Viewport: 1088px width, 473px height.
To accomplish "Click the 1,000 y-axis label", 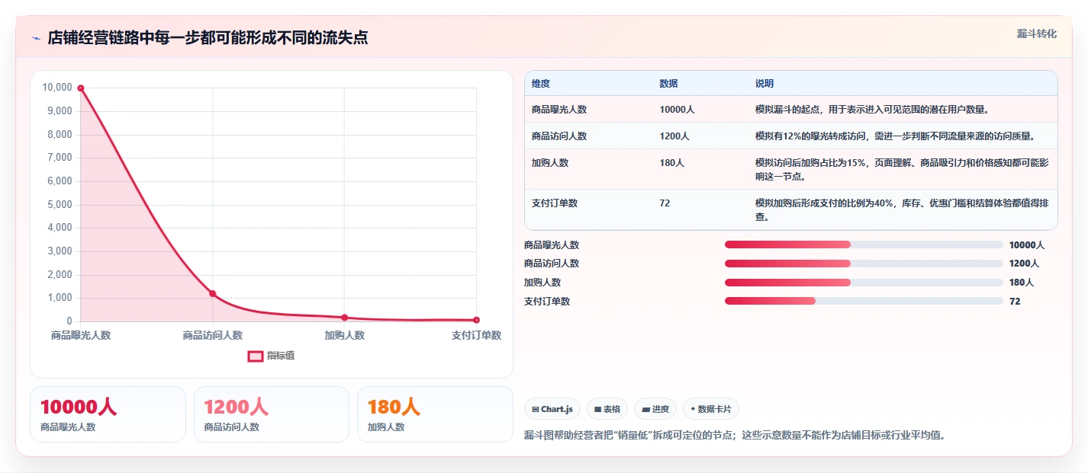I will coord(60,299).
